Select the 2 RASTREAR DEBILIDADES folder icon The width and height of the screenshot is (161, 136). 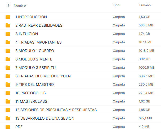click(x=8, y=25)
